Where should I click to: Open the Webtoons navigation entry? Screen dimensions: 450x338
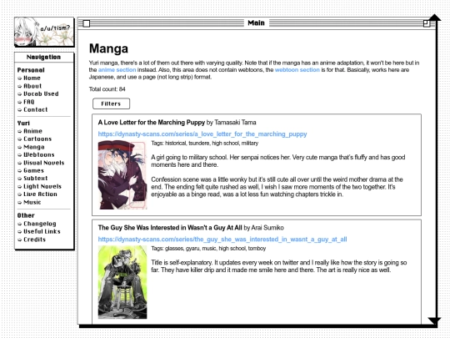pyautogui.click(x=38, y=155)
